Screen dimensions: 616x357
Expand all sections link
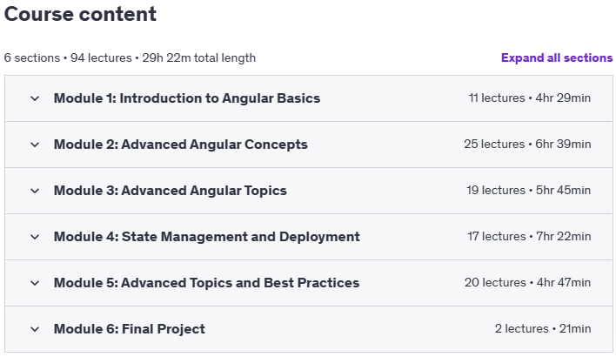pyautogui.click(x=557, y=57)
